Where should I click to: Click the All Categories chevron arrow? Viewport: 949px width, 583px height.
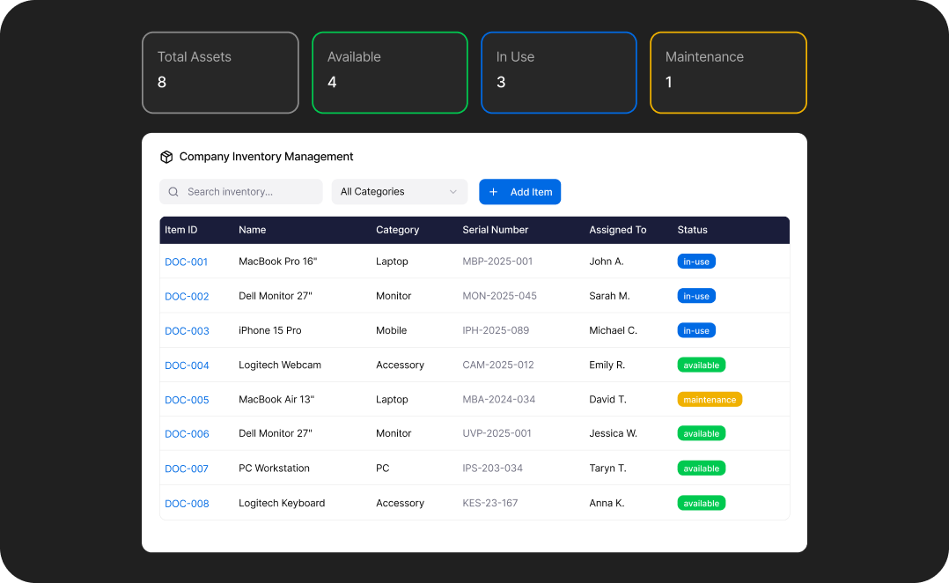(453, 192)
